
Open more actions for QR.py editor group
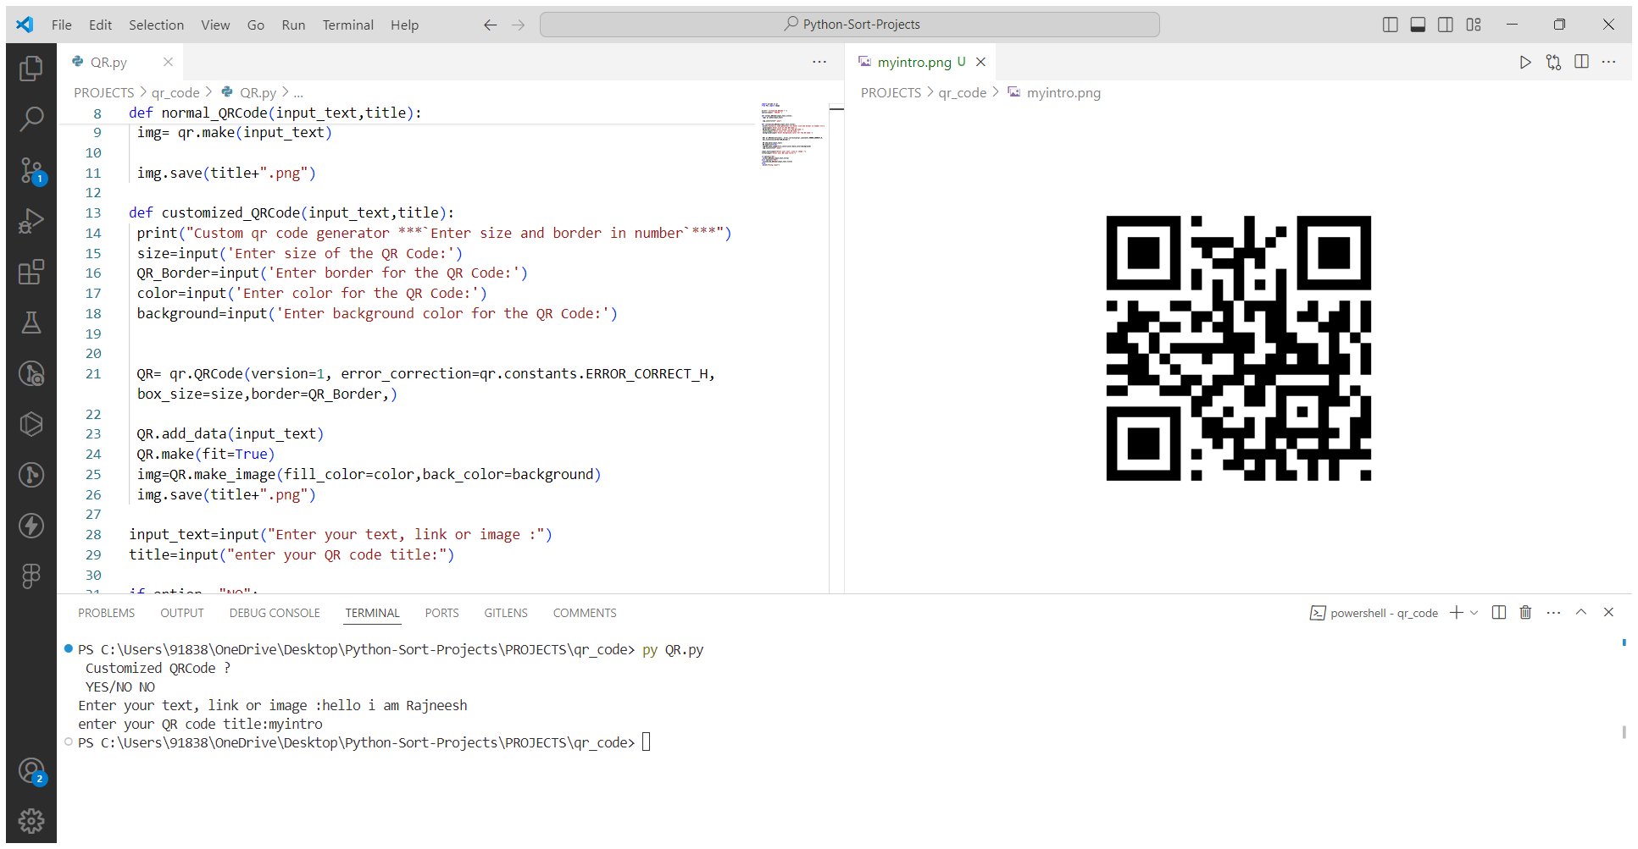(819, 62)
